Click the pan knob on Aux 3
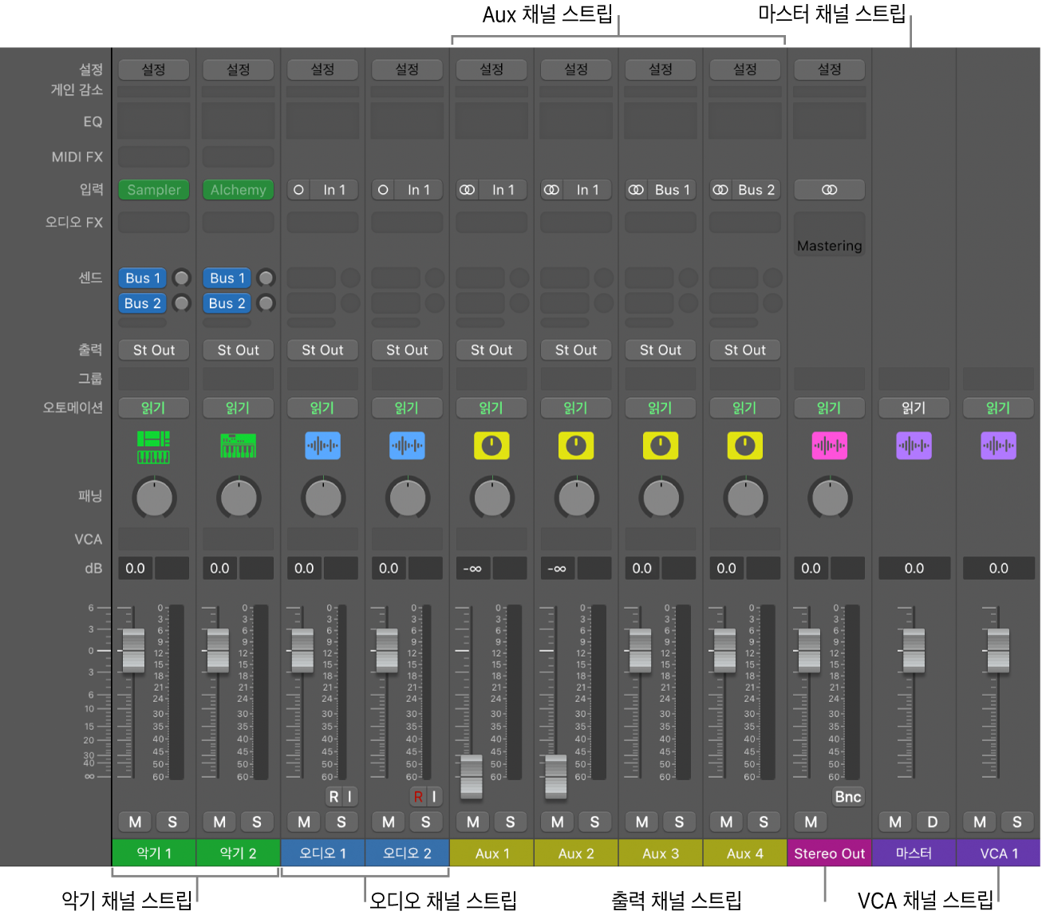 tap(661, 498)
